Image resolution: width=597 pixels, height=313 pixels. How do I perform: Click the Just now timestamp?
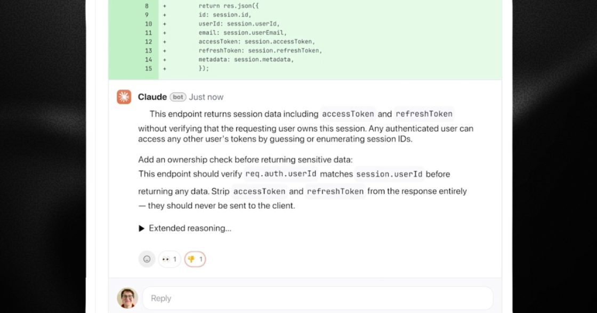[206, 97]
